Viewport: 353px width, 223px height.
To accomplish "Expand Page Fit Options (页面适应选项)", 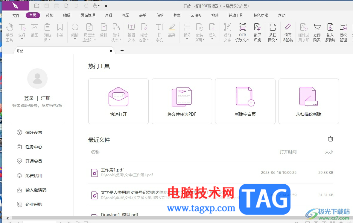I will tap(95, 40).
